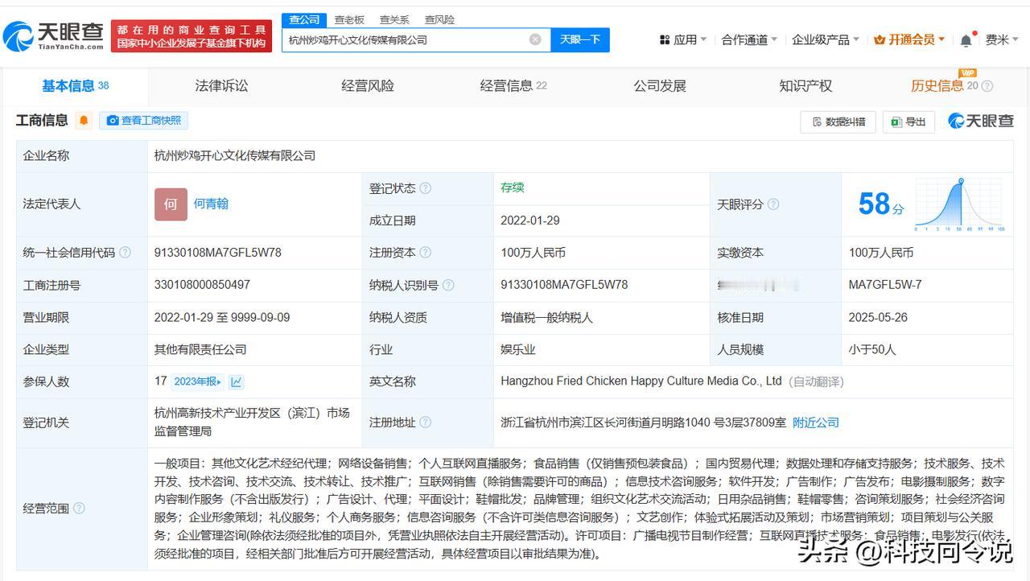Viewport: 1030px width, 581px height.
Task: Click the help icon beside 经营范围
Action: tap(79, 509)
